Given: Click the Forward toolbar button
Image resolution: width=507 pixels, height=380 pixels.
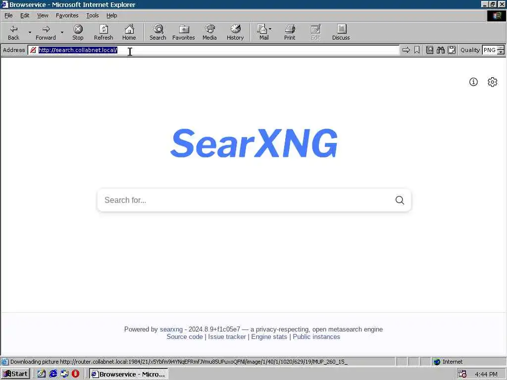Looking at the screenshot, I should [x=46, y=32].
